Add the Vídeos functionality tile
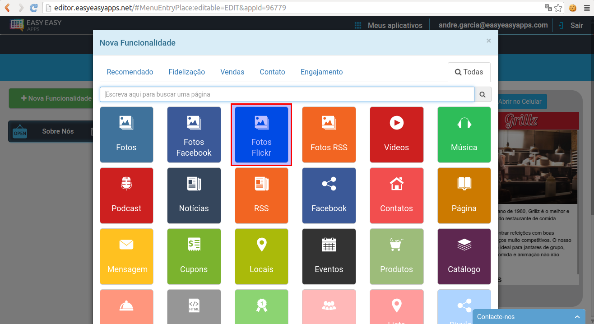 click(x=396, y=134)
